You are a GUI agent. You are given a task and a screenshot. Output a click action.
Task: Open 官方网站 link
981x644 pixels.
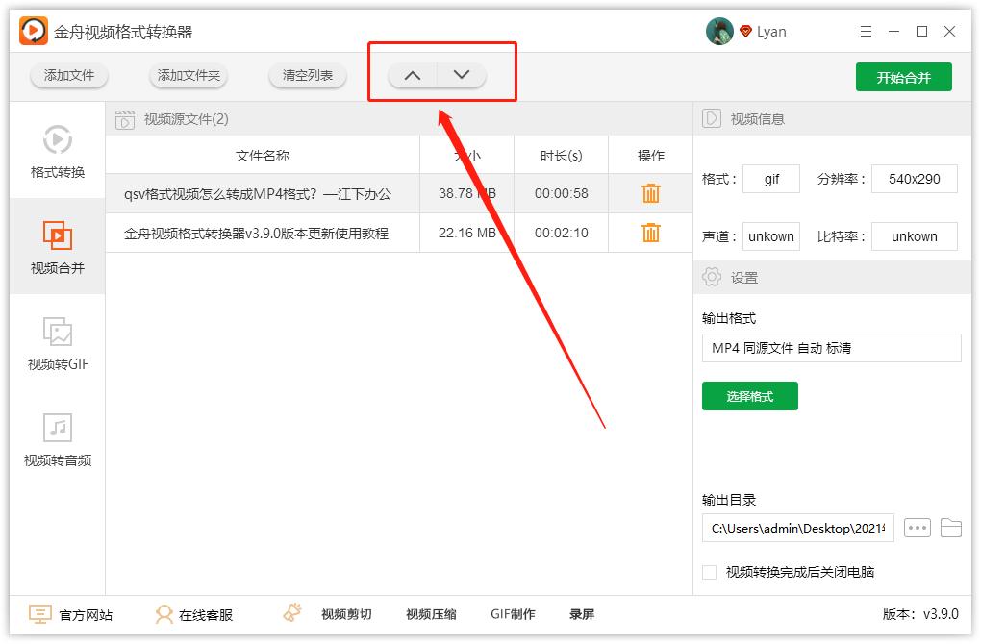[86, 614]
